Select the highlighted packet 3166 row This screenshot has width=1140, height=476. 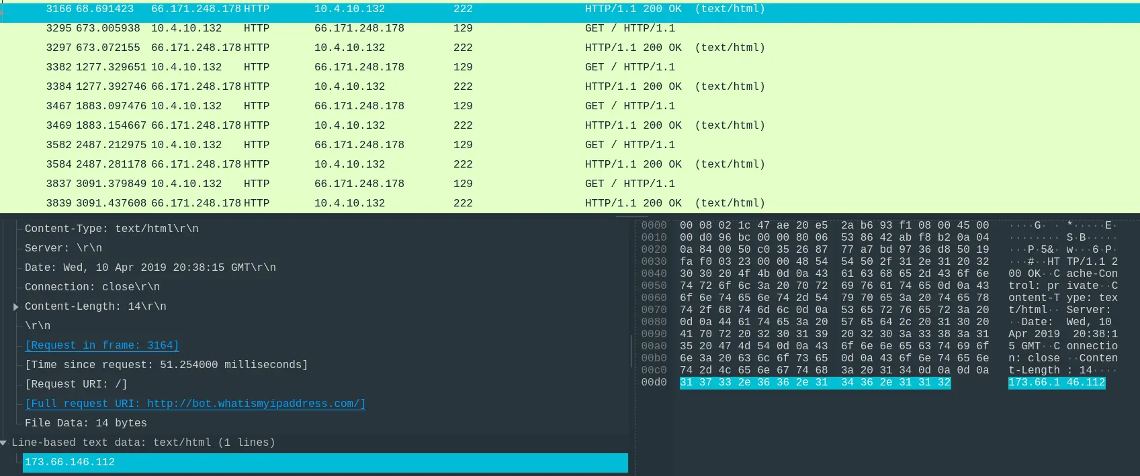coord(336,9)
